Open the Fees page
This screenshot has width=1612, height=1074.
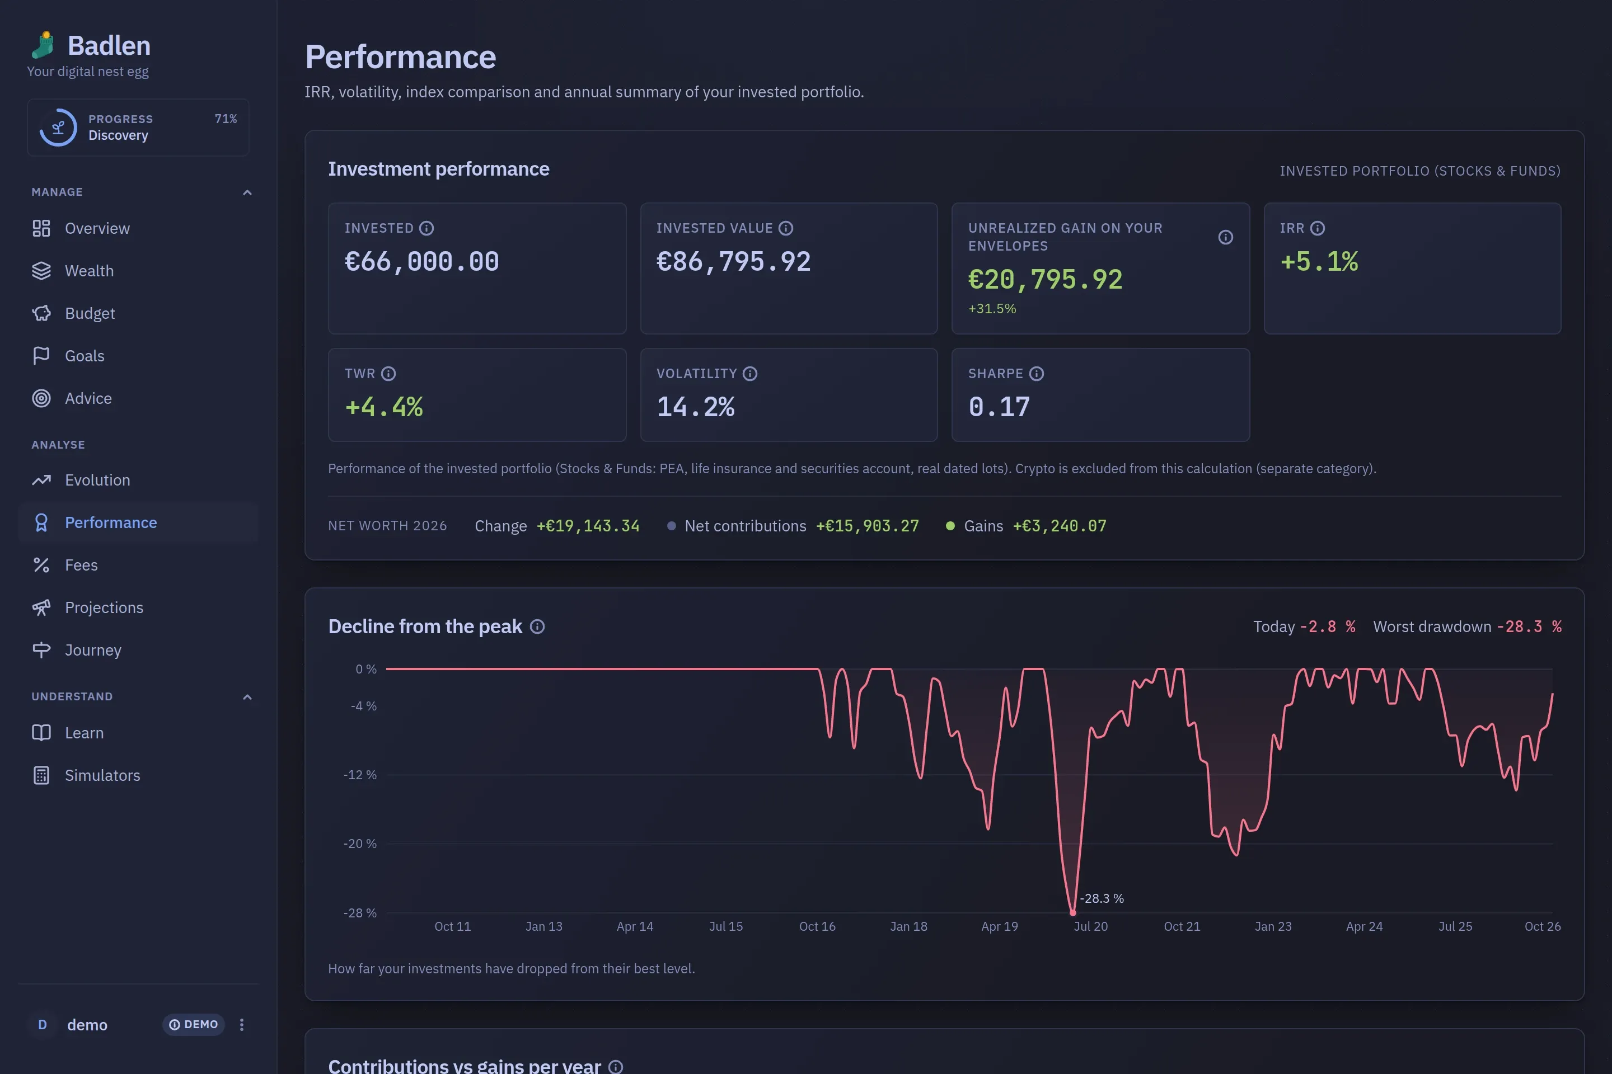tap(138, 565)
